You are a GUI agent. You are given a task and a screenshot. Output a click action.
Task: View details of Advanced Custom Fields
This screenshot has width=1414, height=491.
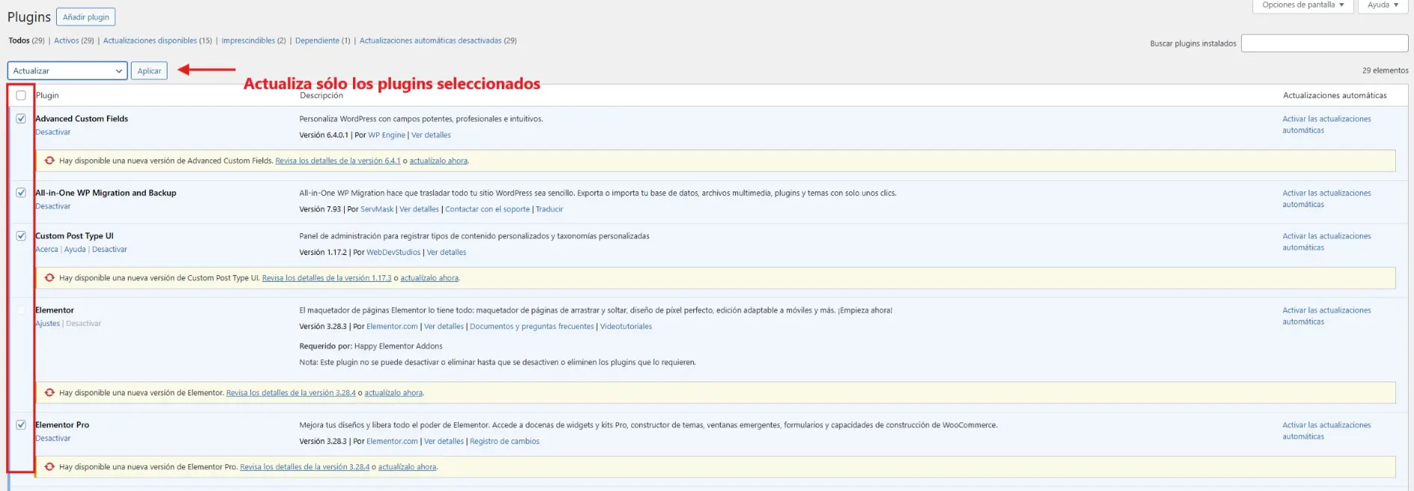coord(431,135)
